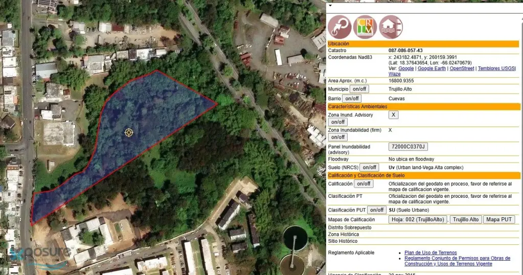Image resolution: width=523 pixels, height=275 pixels.
Task: Click the 72000C0370J panel button
Action: [408, 147]
